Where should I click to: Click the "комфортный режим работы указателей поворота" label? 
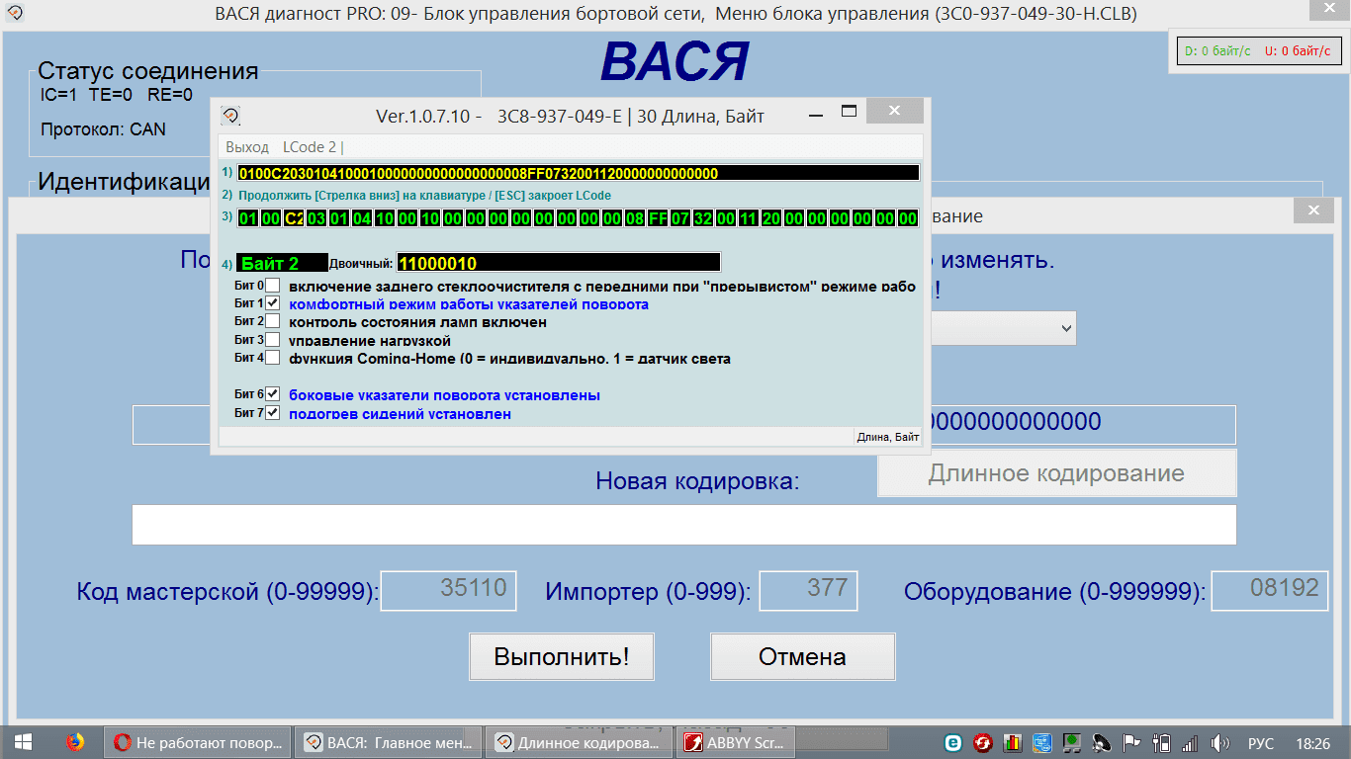coord(469,304)
